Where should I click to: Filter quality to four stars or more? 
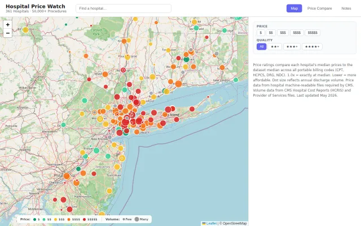click(312, 46)
